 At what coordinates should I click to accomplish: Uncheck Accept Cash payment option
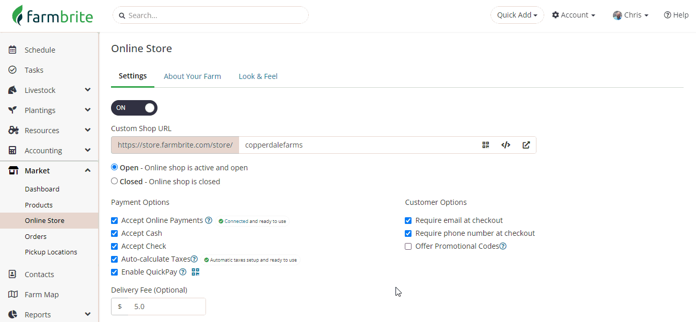click(x=115, y=233)
